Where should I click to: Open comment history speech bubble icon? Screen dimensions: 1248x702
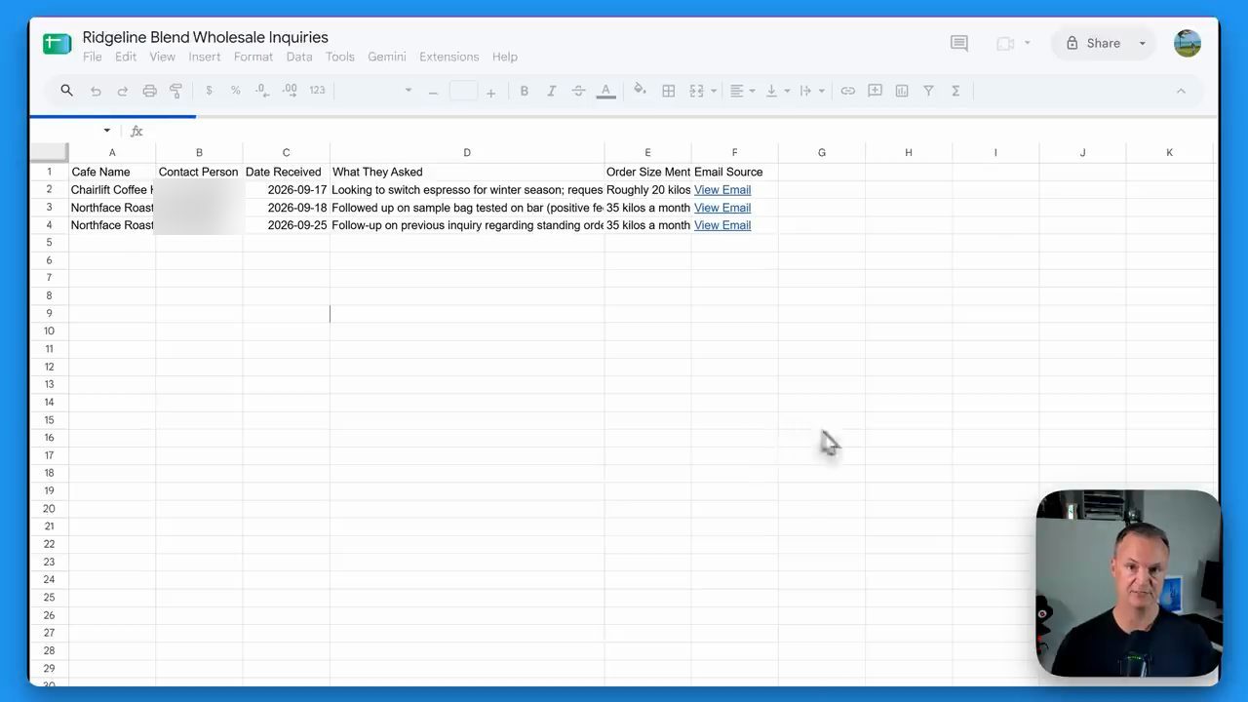click(959, 43)
